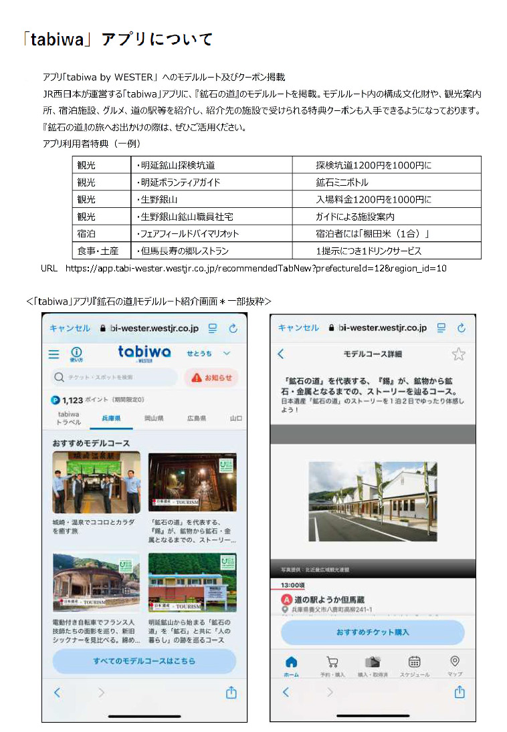The width and height of the screenshot is (507, 732).
Task: Open the usage guide info icon
Action: (x=76, y=354)
